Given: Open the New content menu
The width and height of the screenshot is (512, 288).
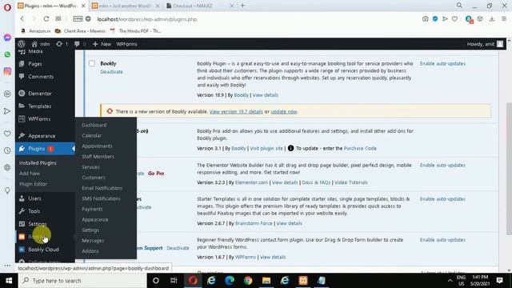Looking at the screenshot, I should pos(102,44).
